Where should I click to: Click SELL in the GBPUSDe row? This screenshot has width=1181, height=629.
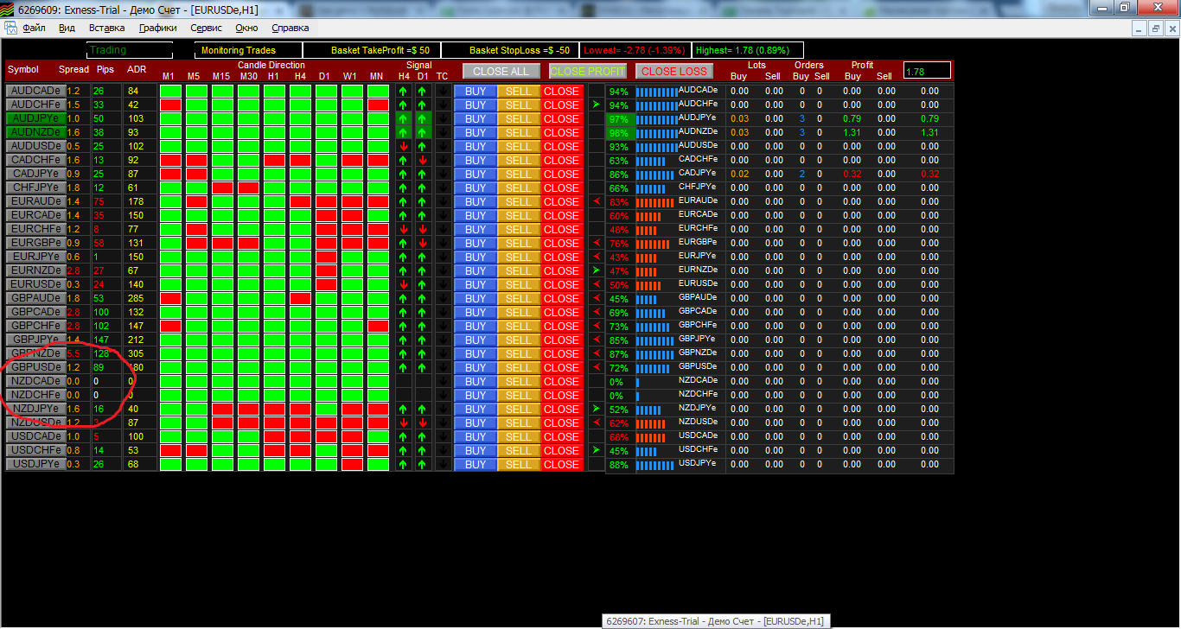tap(519, 367)
